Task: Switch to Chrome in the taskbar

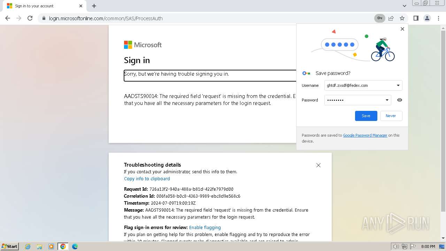Action: (63, 246)
